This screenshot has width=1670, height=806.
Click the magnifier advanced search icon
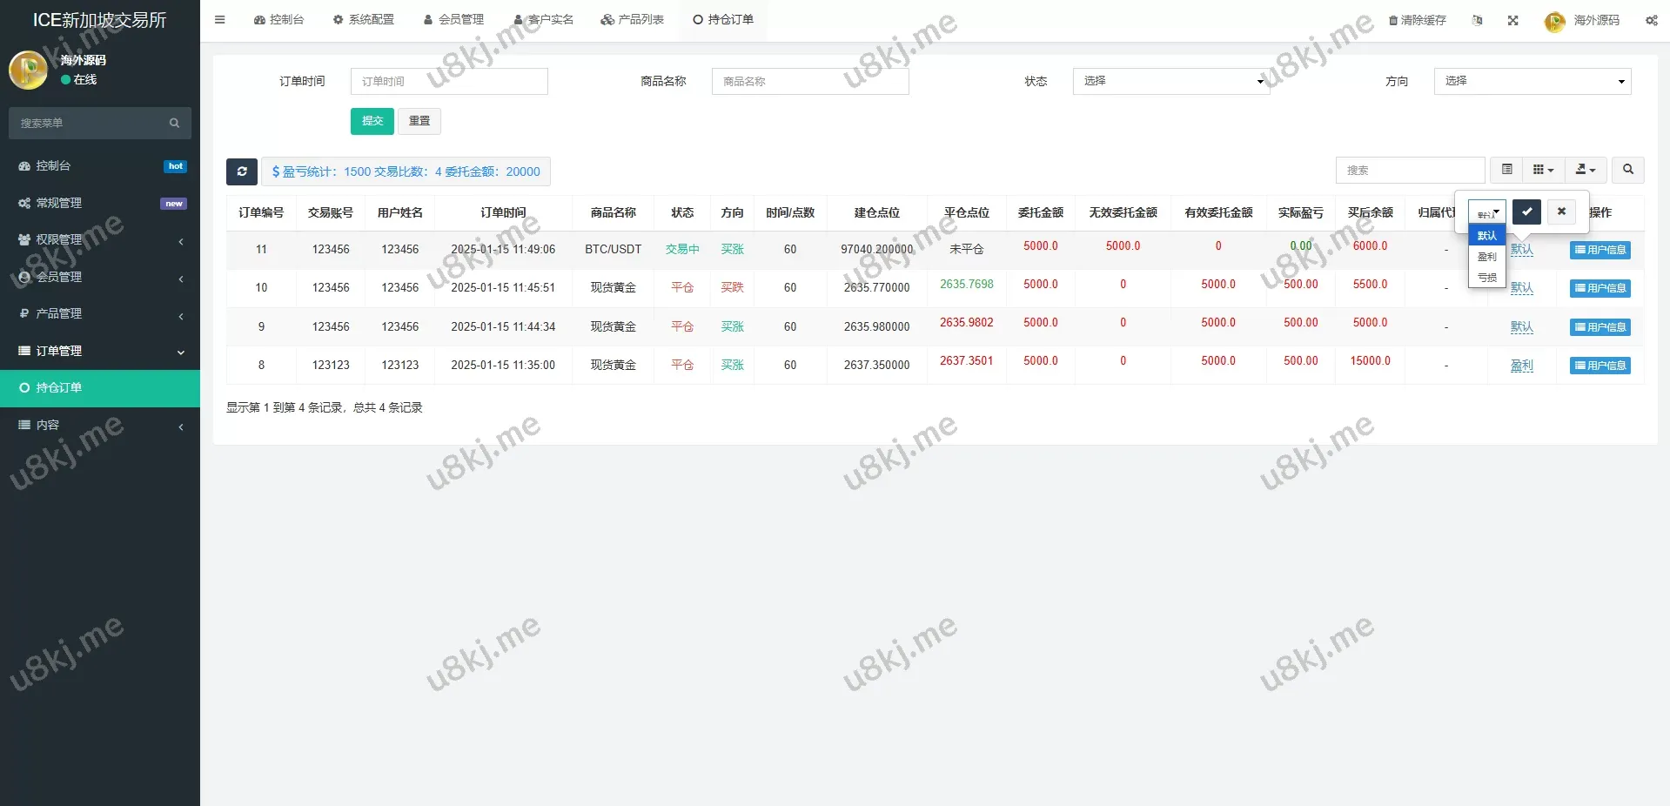click(x=1627, y=170)
